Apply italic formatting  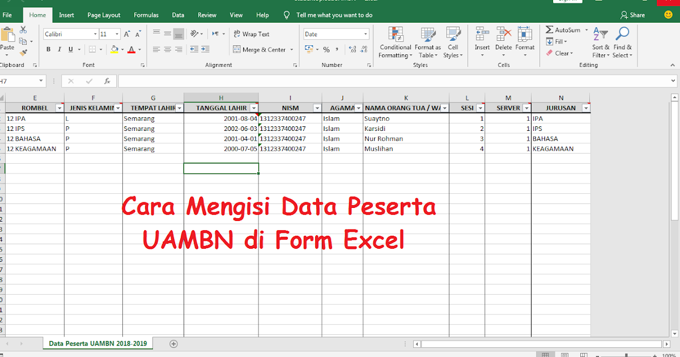(x=58, y=49)
